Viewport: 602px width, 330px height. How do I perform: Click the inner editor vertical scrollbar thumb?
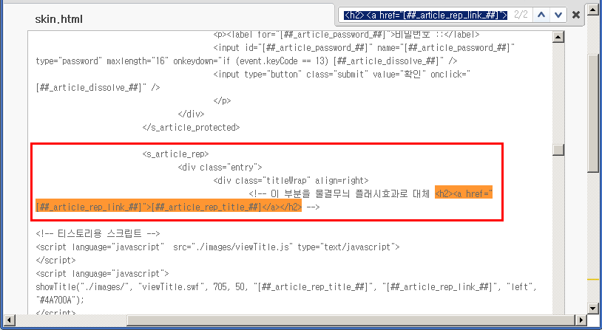coord(558,150)
